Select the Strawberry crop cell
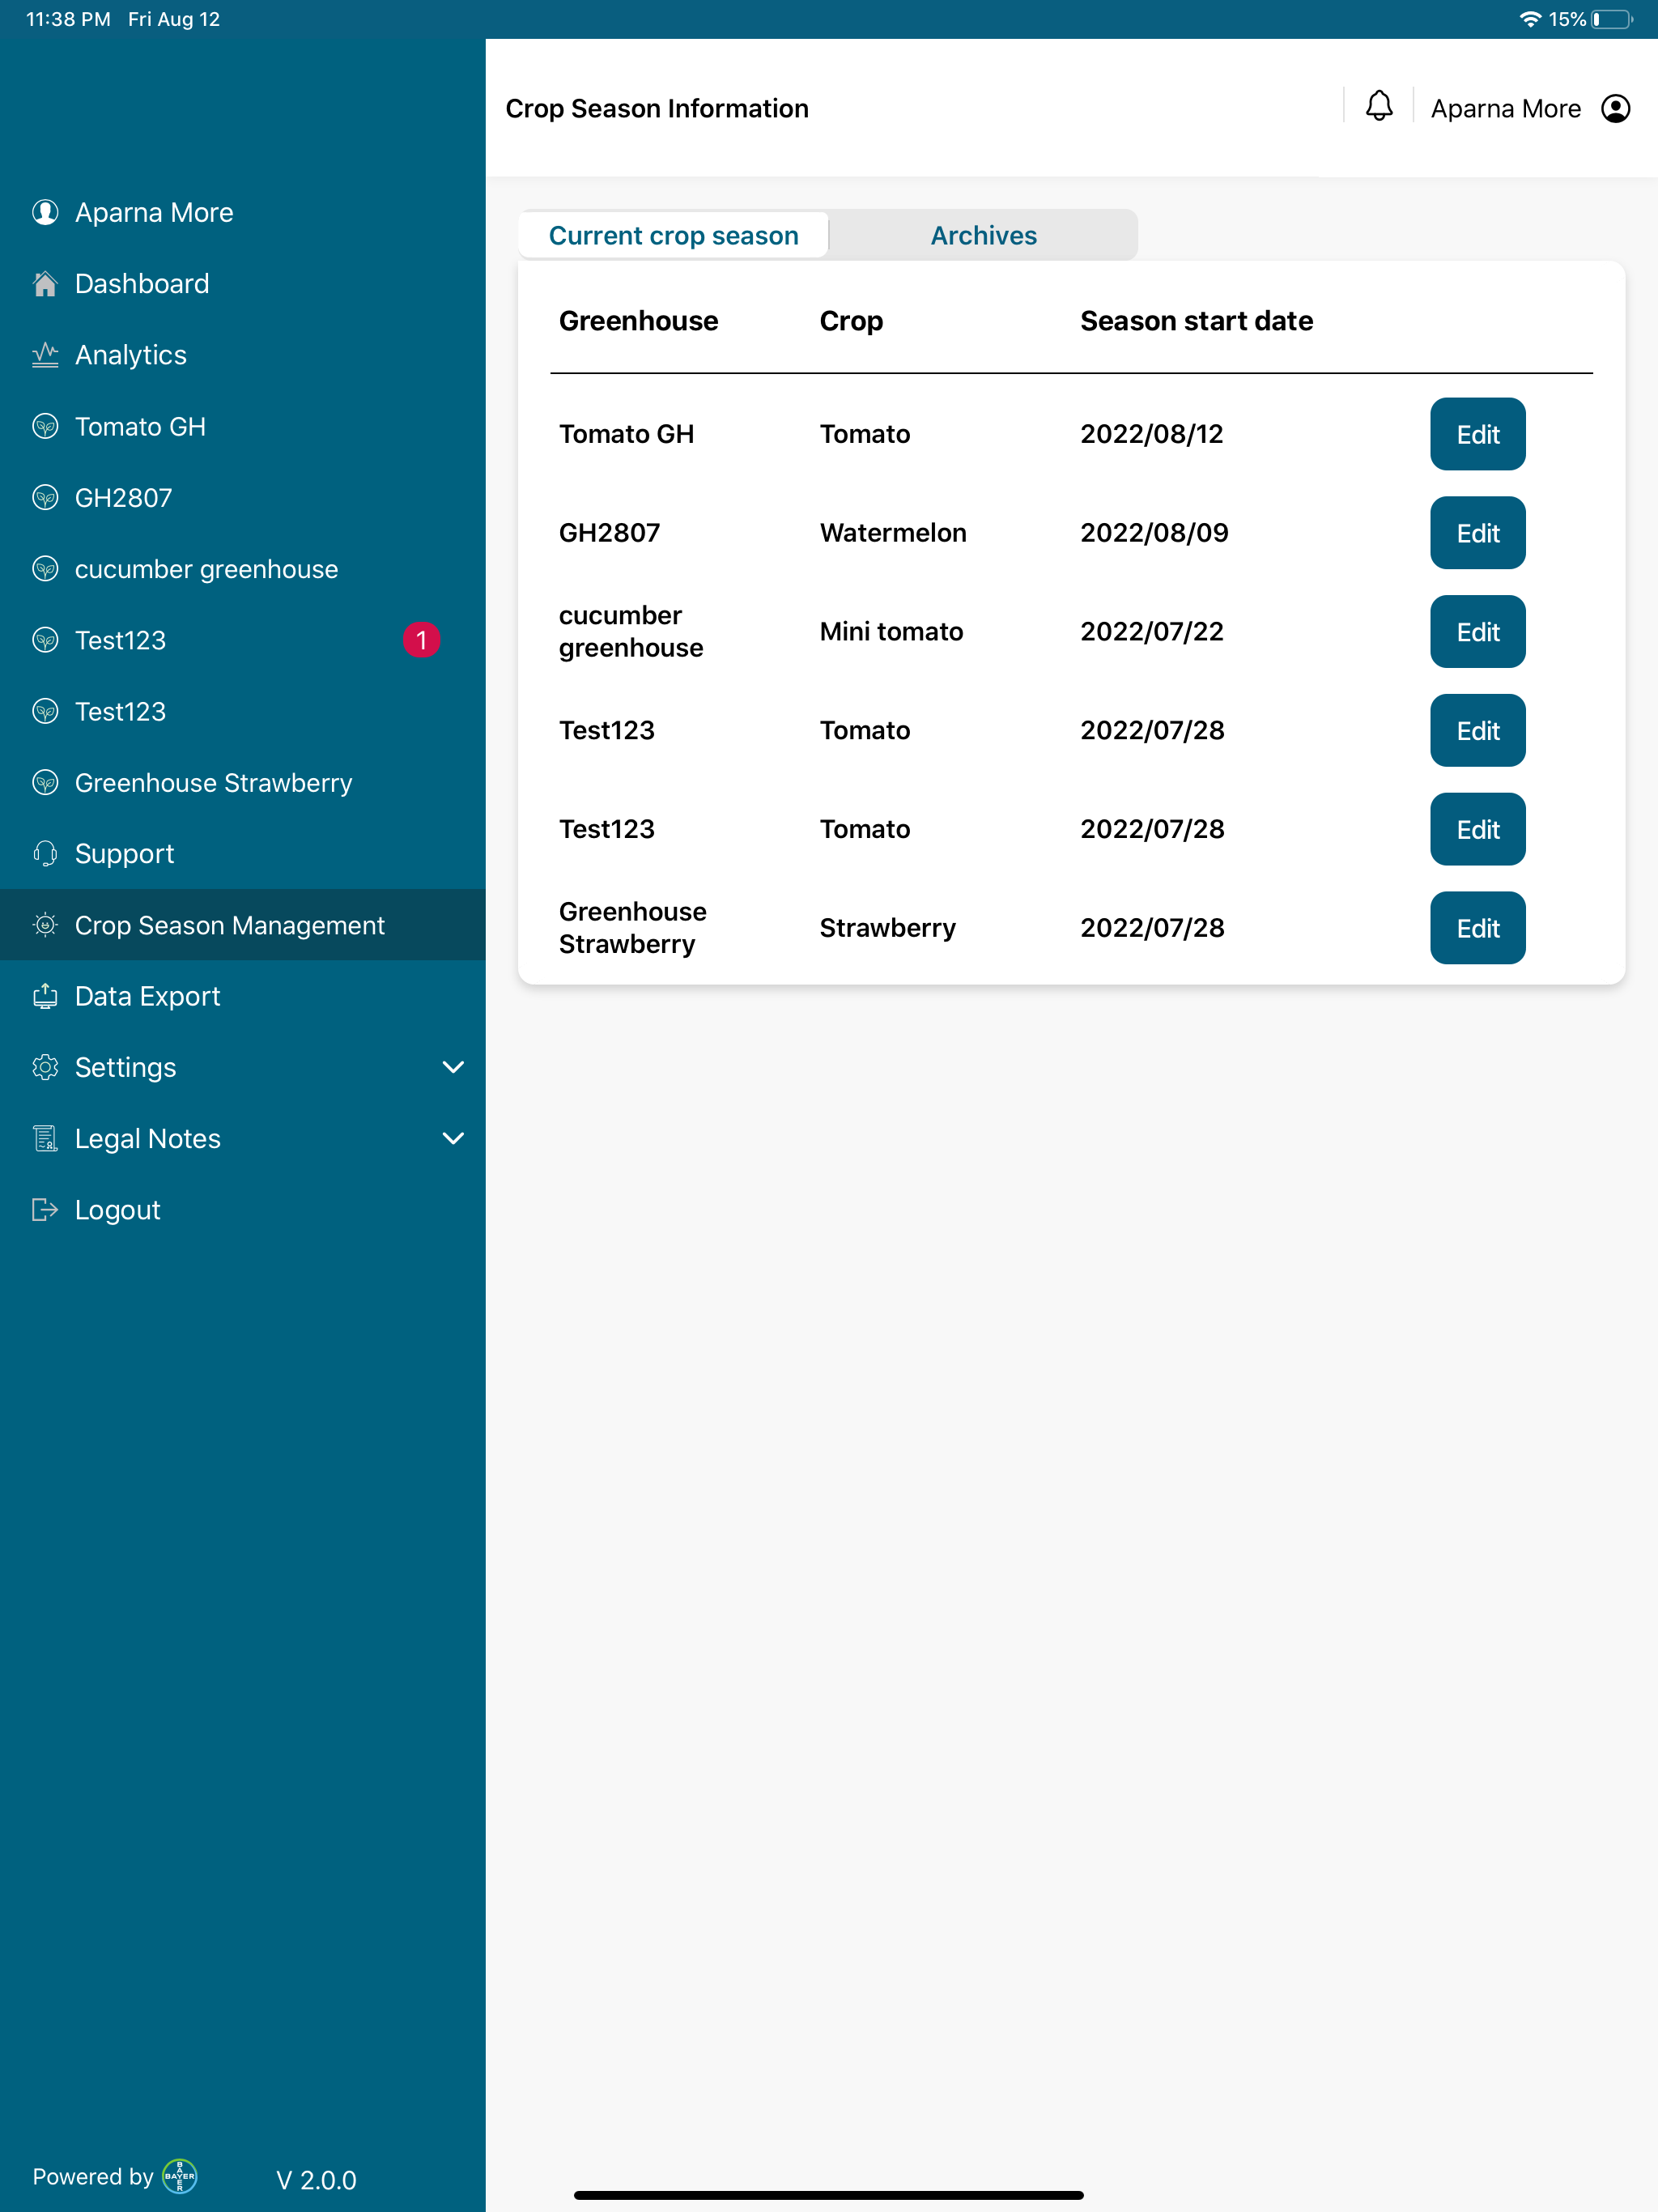Image resolution: width=1658 pixels, height=2212 pixels. coord(887,927)
